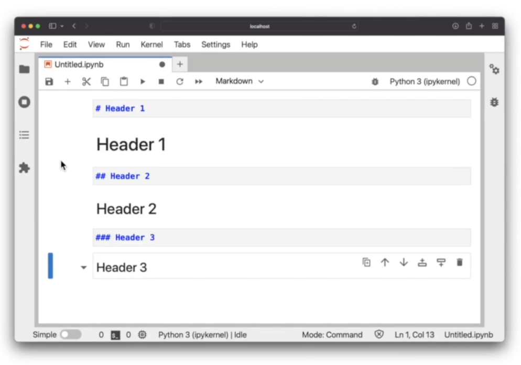
Task: Click the '# Header 1' source cell
Action: pos(282,108)
